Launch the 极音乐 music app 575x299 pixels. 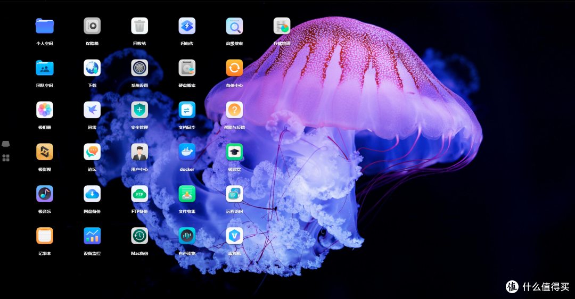(45, 194)
